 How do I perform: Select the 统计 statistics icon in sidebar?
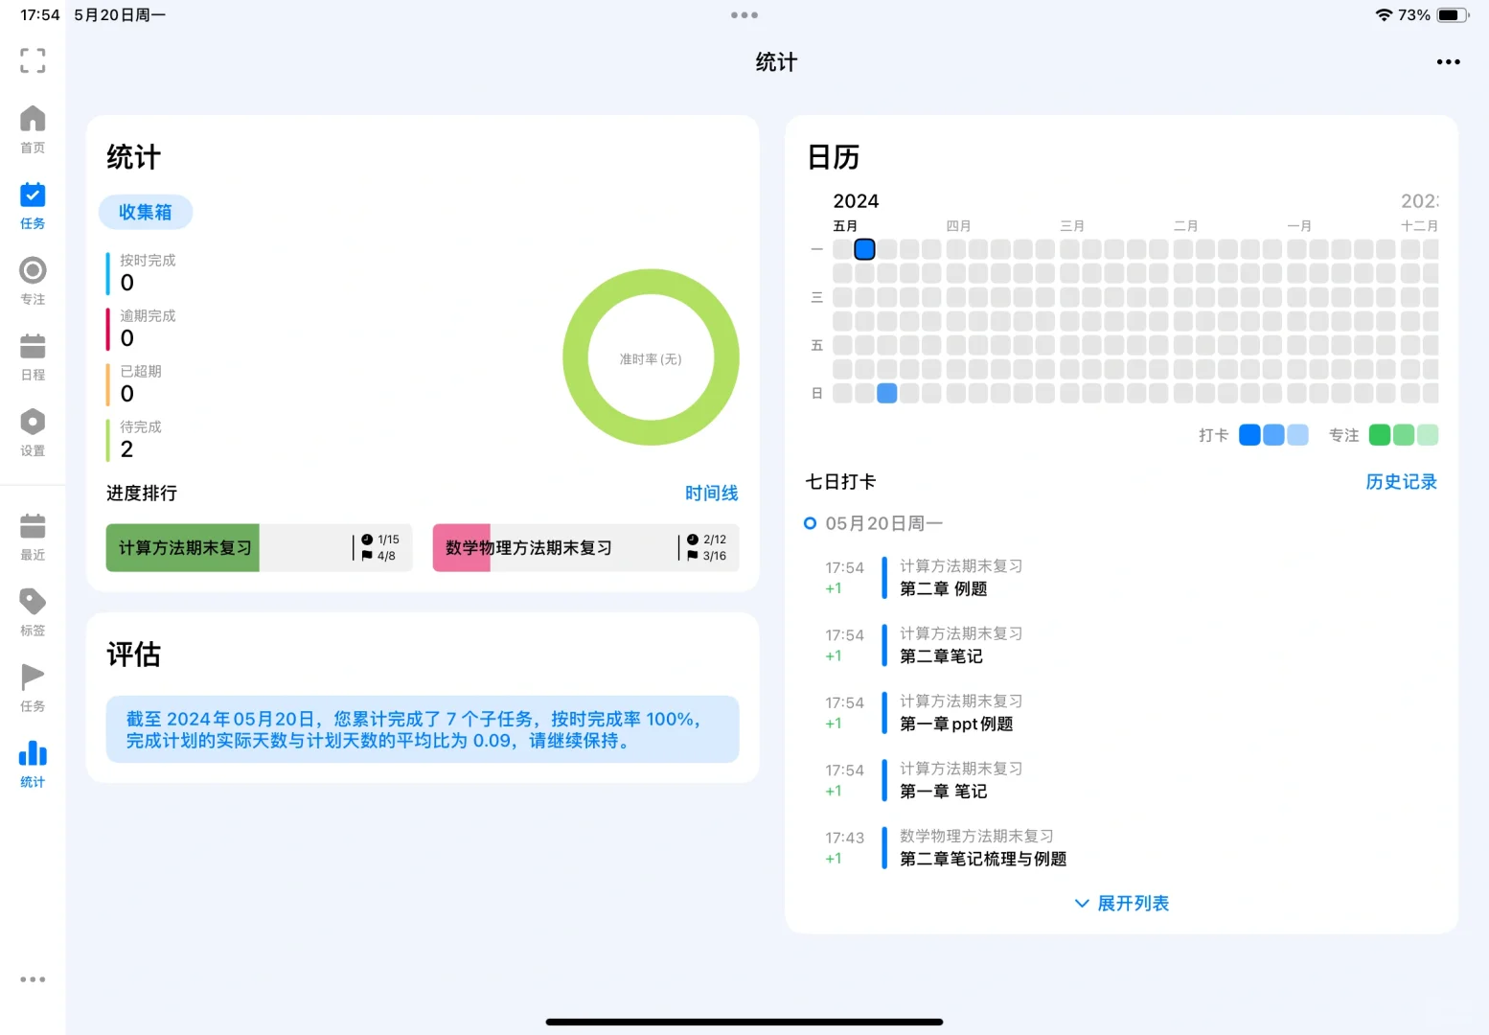click(32, 762)
